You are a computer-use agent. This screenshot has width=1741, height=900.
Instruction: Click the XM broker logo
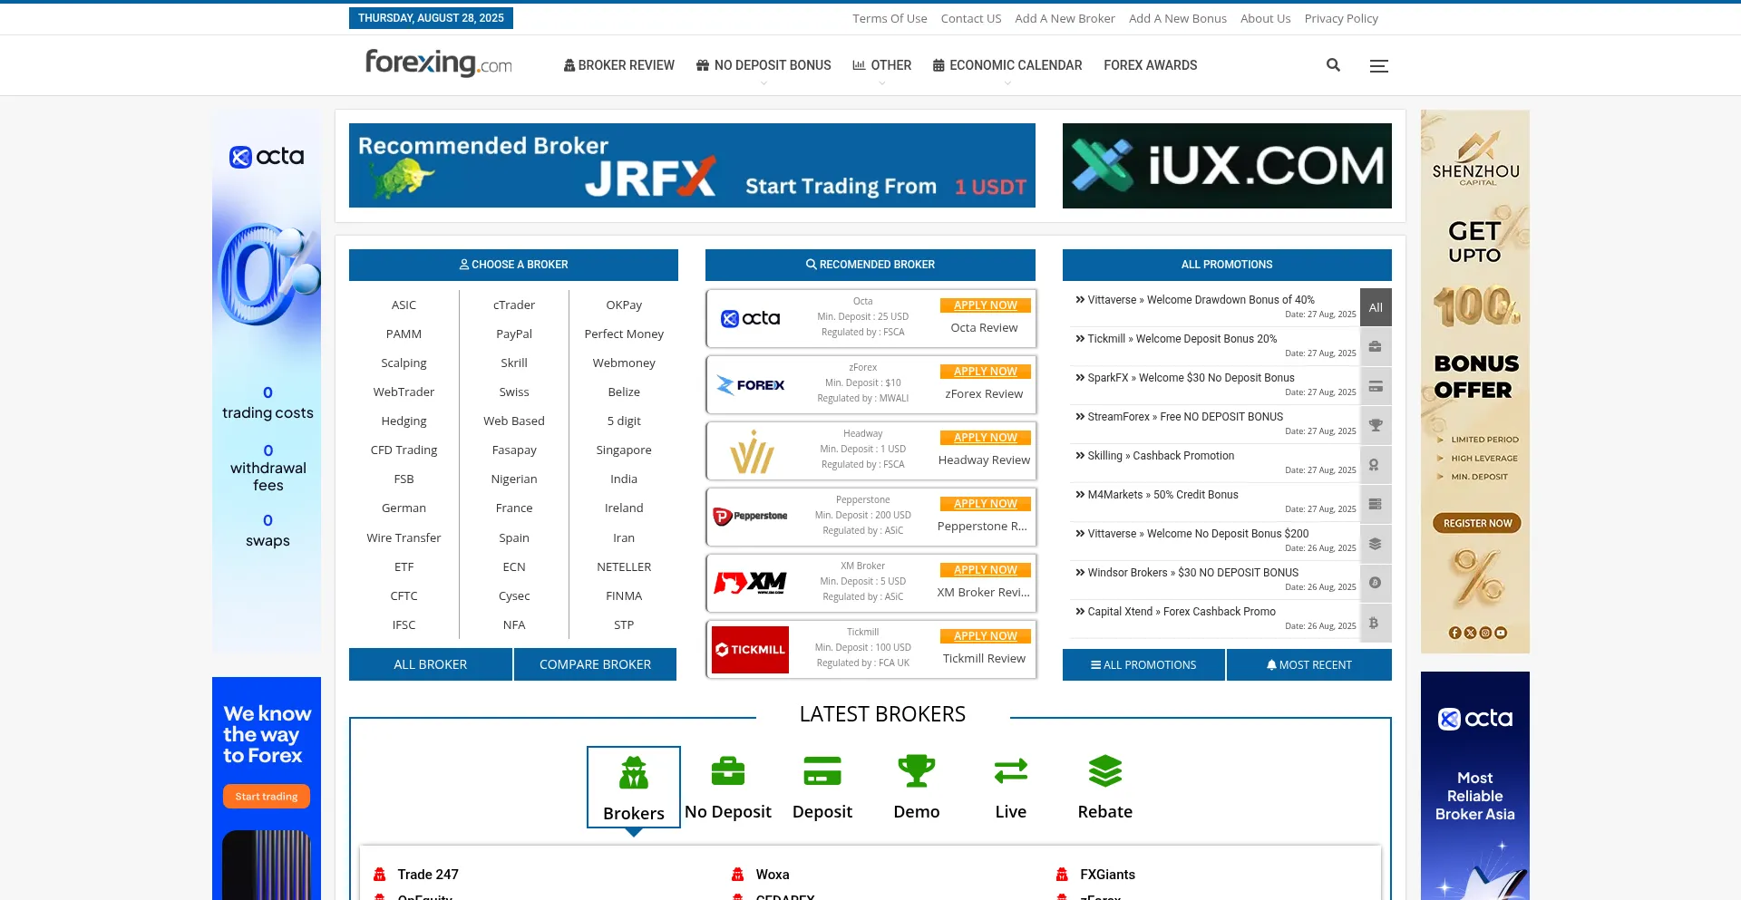[750, 583]
